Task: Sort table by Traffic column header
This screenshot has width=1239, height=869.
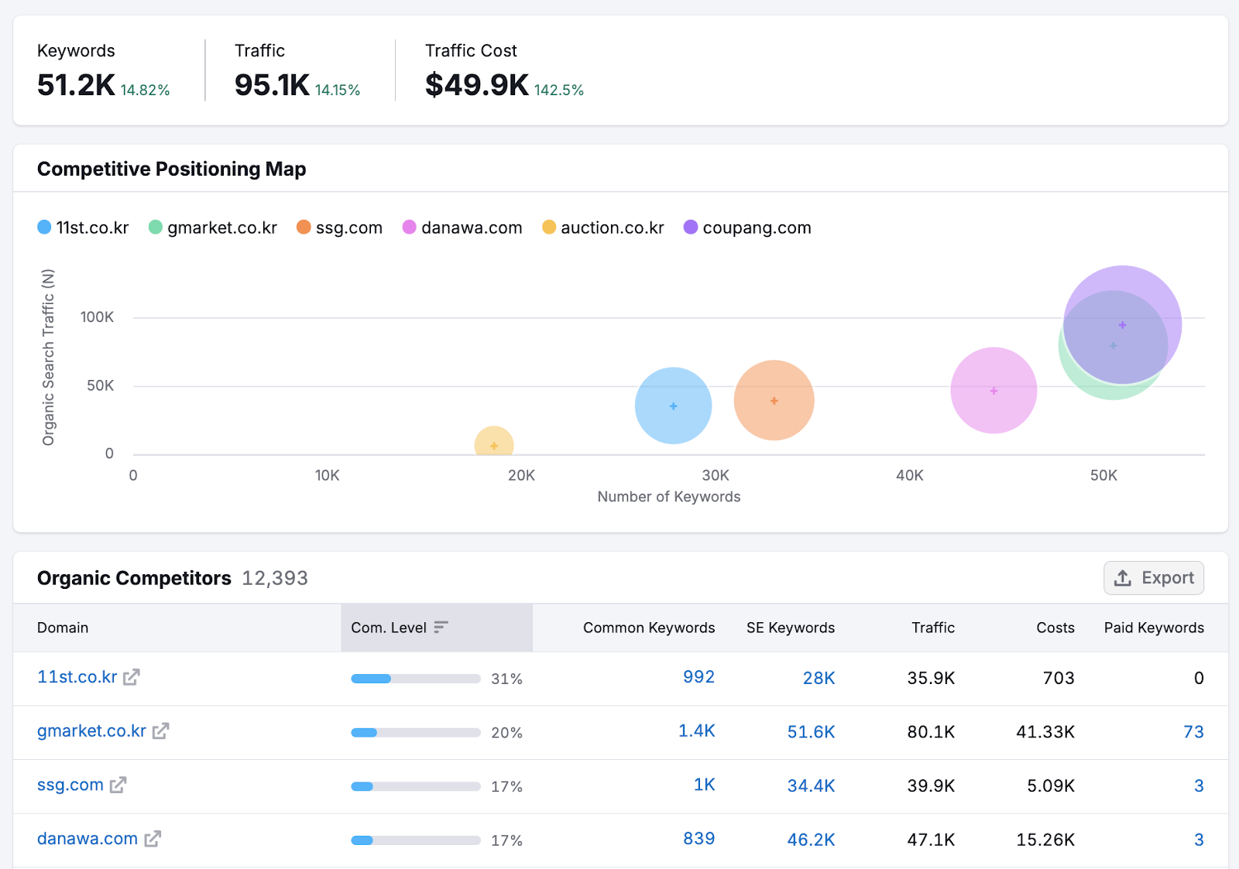Action: point(932,628)
